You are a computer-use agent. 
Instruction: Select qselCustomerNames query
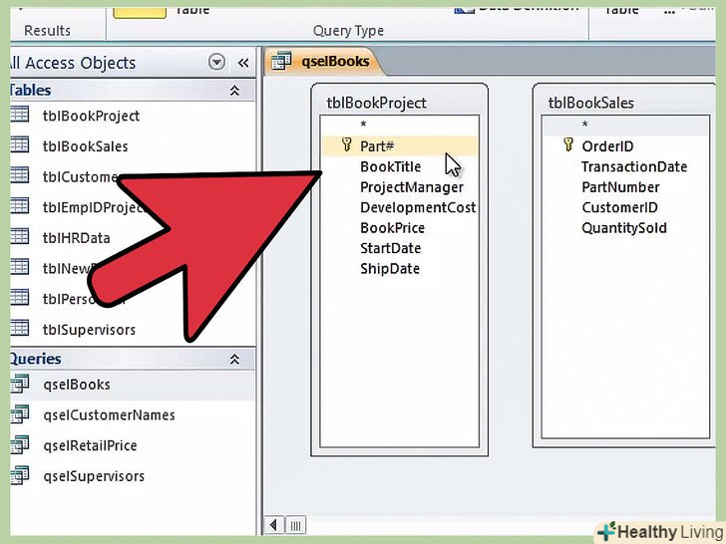pyautogui.click(x=110, y=414)
